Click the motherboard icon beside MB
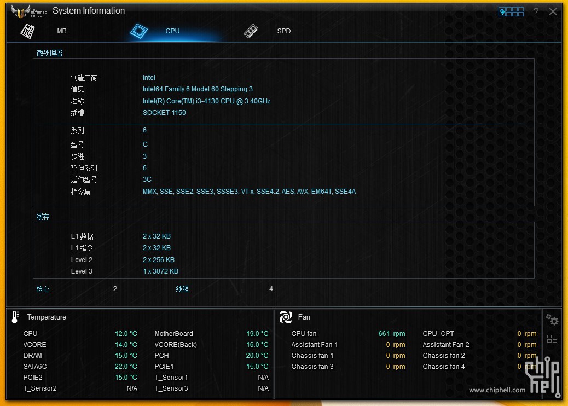Screen dimensions: 568x406 tap(27, 31)
